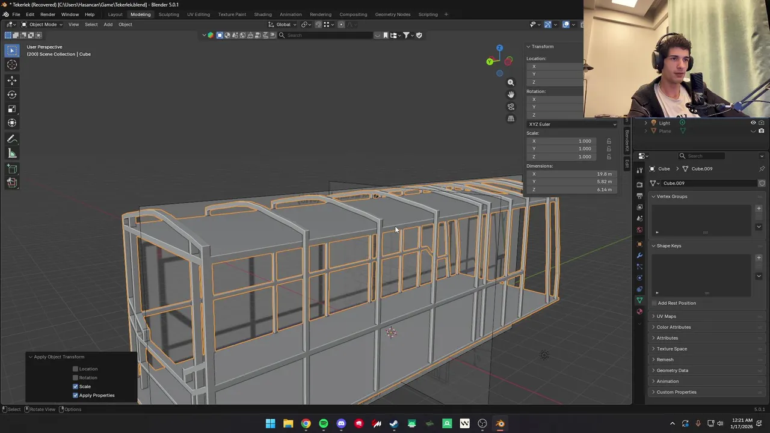Click the viewport zoom magnifier icon

coord(511,82)
